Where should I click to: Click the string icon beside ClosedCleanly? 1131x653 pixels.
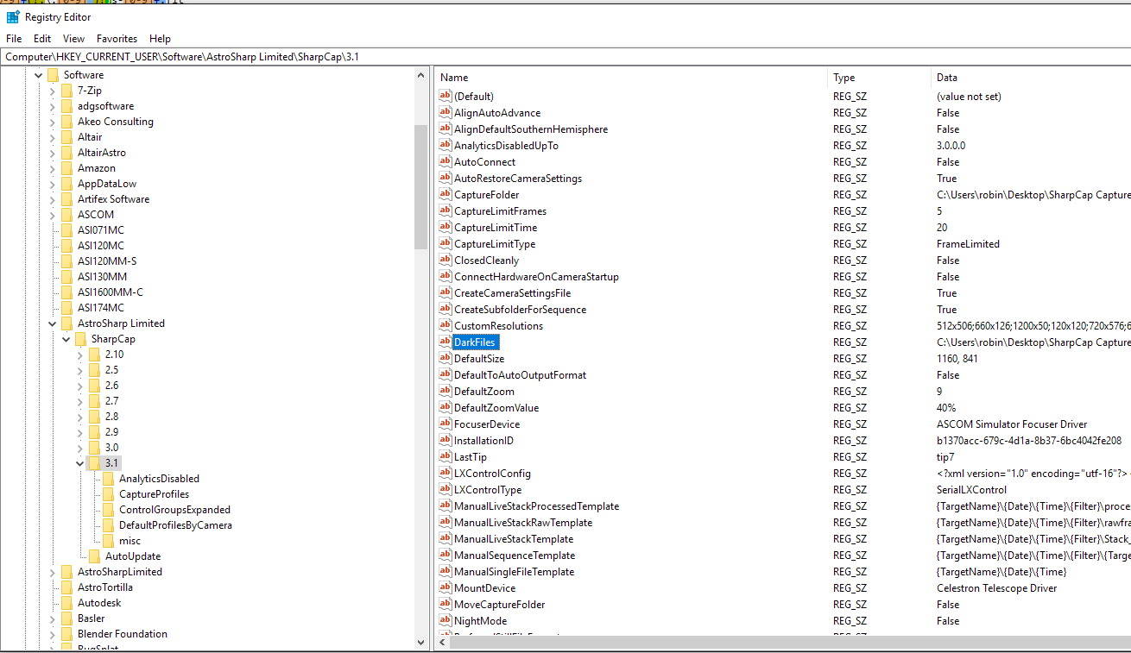(x=445, y=261)
